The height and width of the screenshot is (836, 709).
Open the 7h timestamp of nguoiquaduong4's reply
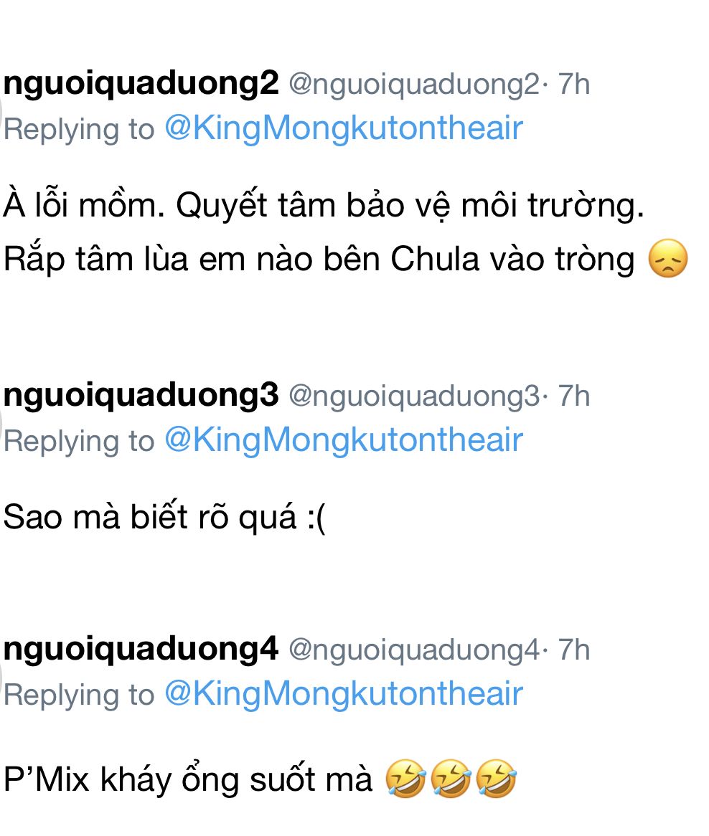pos(573,650)
